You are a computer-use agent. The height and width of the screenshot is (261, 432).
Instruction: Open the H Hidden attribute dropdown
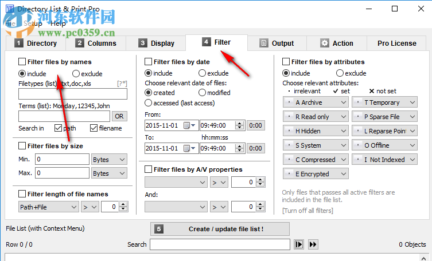pos(316,130)
